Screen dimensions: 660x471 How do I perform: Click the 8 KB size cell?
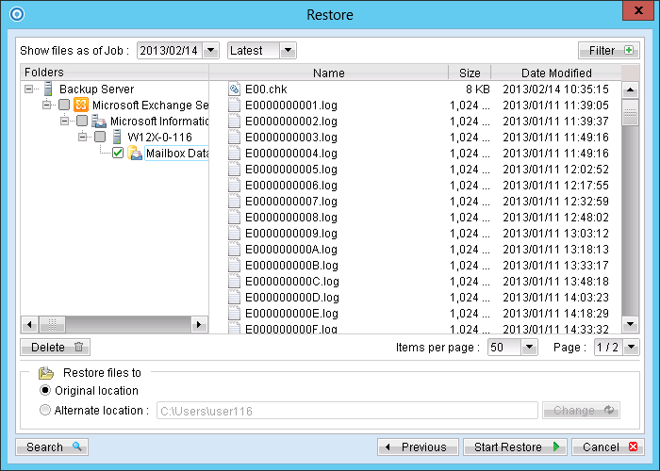tap(478, 89)
